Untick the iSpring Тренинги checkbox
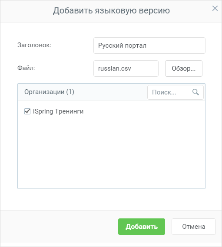Screen dimensions: 222x247 point(27,111)
